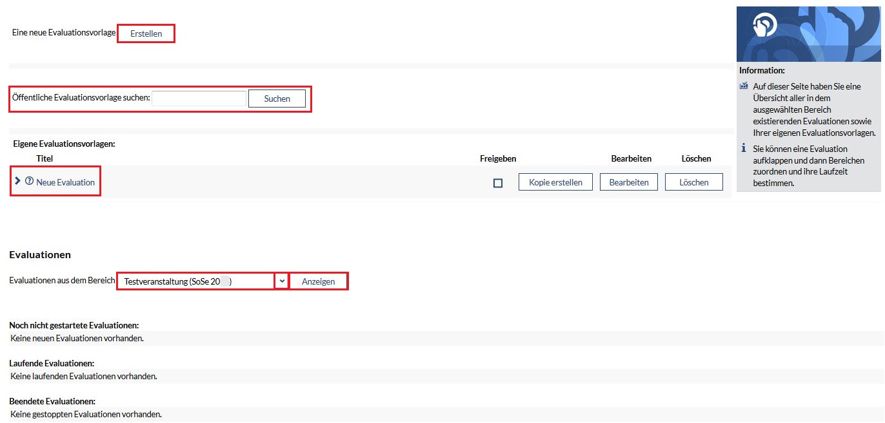Click the question mark icon beside Neue Evaluation

tap(29, 182)
